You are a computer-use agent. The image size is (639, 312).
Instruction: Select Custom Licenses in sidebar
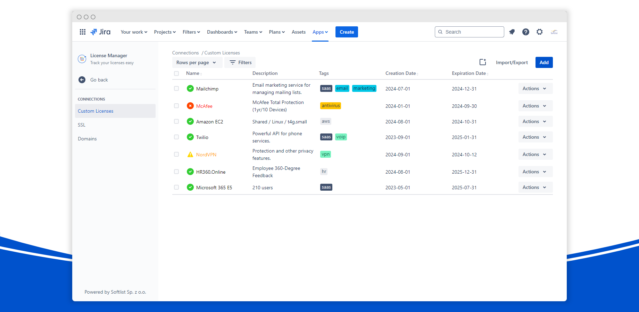pyautogui.click(x=115, y=111)
